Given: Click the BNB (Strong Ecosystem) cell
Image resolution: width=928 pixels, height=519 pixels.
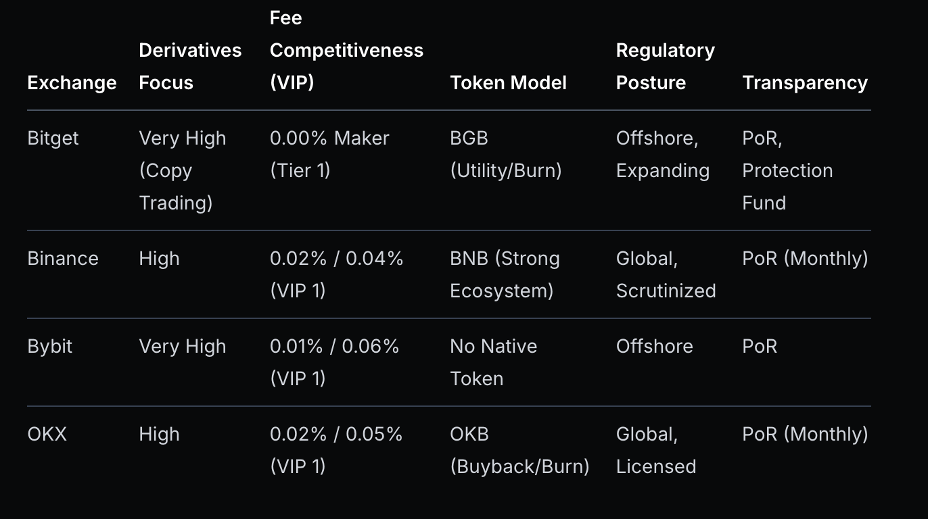Looking at the screenshot, I should (505, 274).
